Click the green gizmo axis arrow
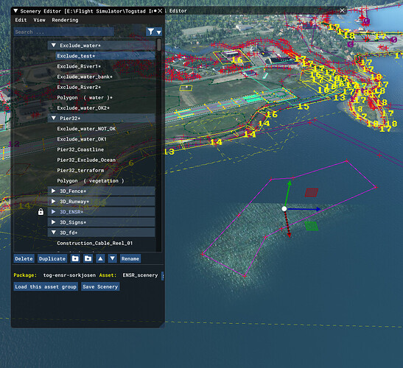 coord(290,183)
